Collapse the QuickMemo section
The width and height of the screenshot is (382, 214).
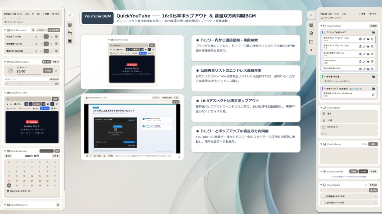[x=321, y=144]
